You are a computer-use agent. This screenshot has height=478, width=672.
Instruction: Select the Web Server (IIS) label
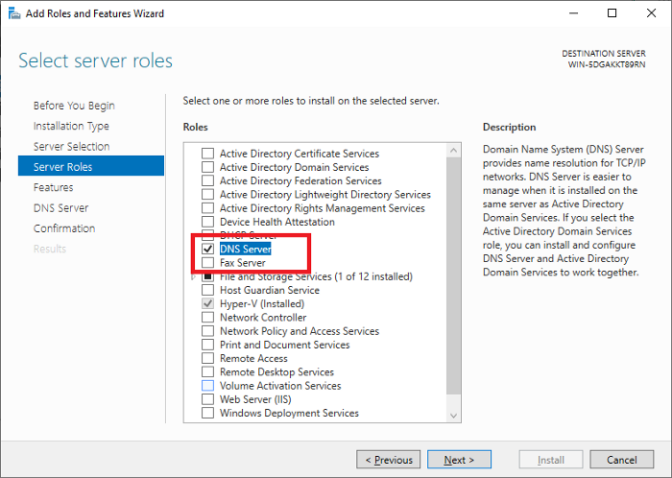pos(255,399)
